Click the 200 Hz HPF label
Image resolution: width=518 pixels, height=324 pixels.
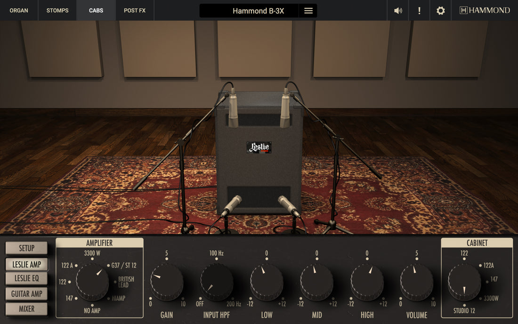pos(234,304)
